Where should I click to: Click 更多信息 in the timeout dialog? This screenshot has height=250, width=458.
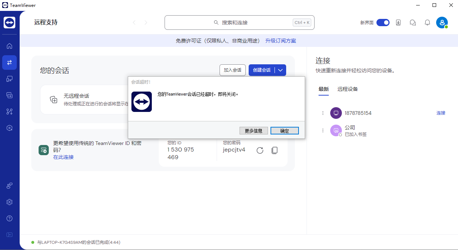point(254,131)
